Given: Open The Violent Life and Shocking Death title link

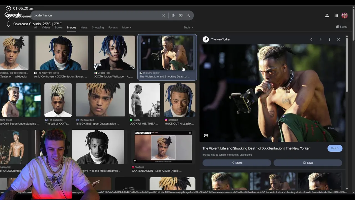Looking at the screenshot, I should [256, 148].
